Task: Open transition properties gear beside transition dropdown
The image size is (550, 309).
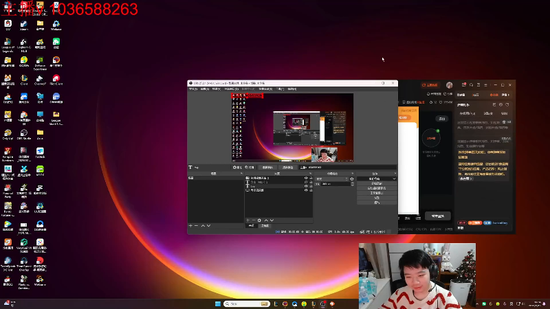Action: (352, 179)
